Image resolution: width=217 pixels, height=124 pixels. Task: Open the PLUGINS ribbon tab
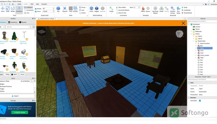click(44, 4)
